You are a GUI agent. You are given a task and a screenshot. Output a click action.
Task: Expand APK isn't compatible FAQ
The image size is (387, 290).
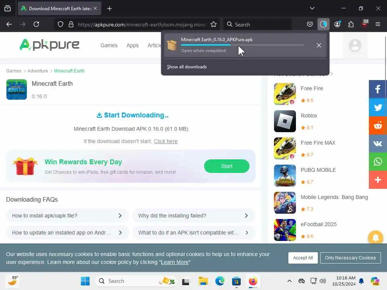(x=193, y=233)
